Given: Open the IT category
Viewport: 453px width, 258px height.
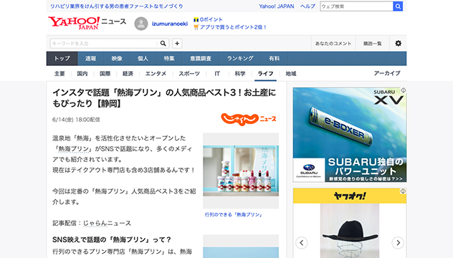Looking at the screenshot, I should 217,74.
